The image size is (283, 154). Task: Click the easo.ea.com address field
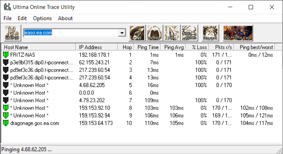coord(71,33)
